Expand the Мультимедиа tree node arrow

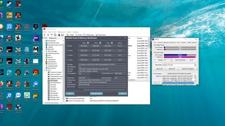(44, 51)
